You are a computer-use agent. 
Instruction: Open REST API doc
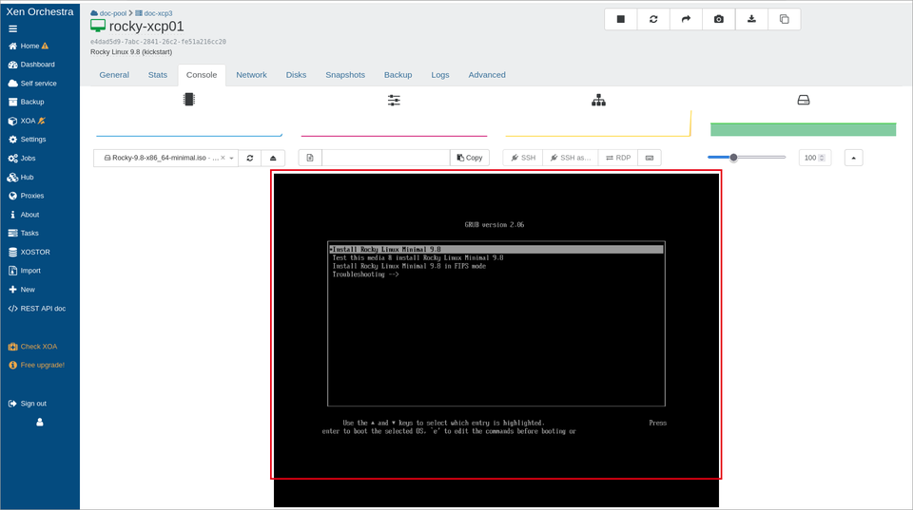pos(37,309)
